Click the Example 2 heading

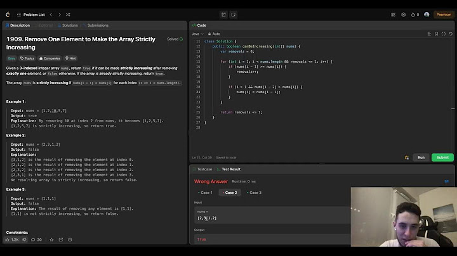[x=16, y=135]
